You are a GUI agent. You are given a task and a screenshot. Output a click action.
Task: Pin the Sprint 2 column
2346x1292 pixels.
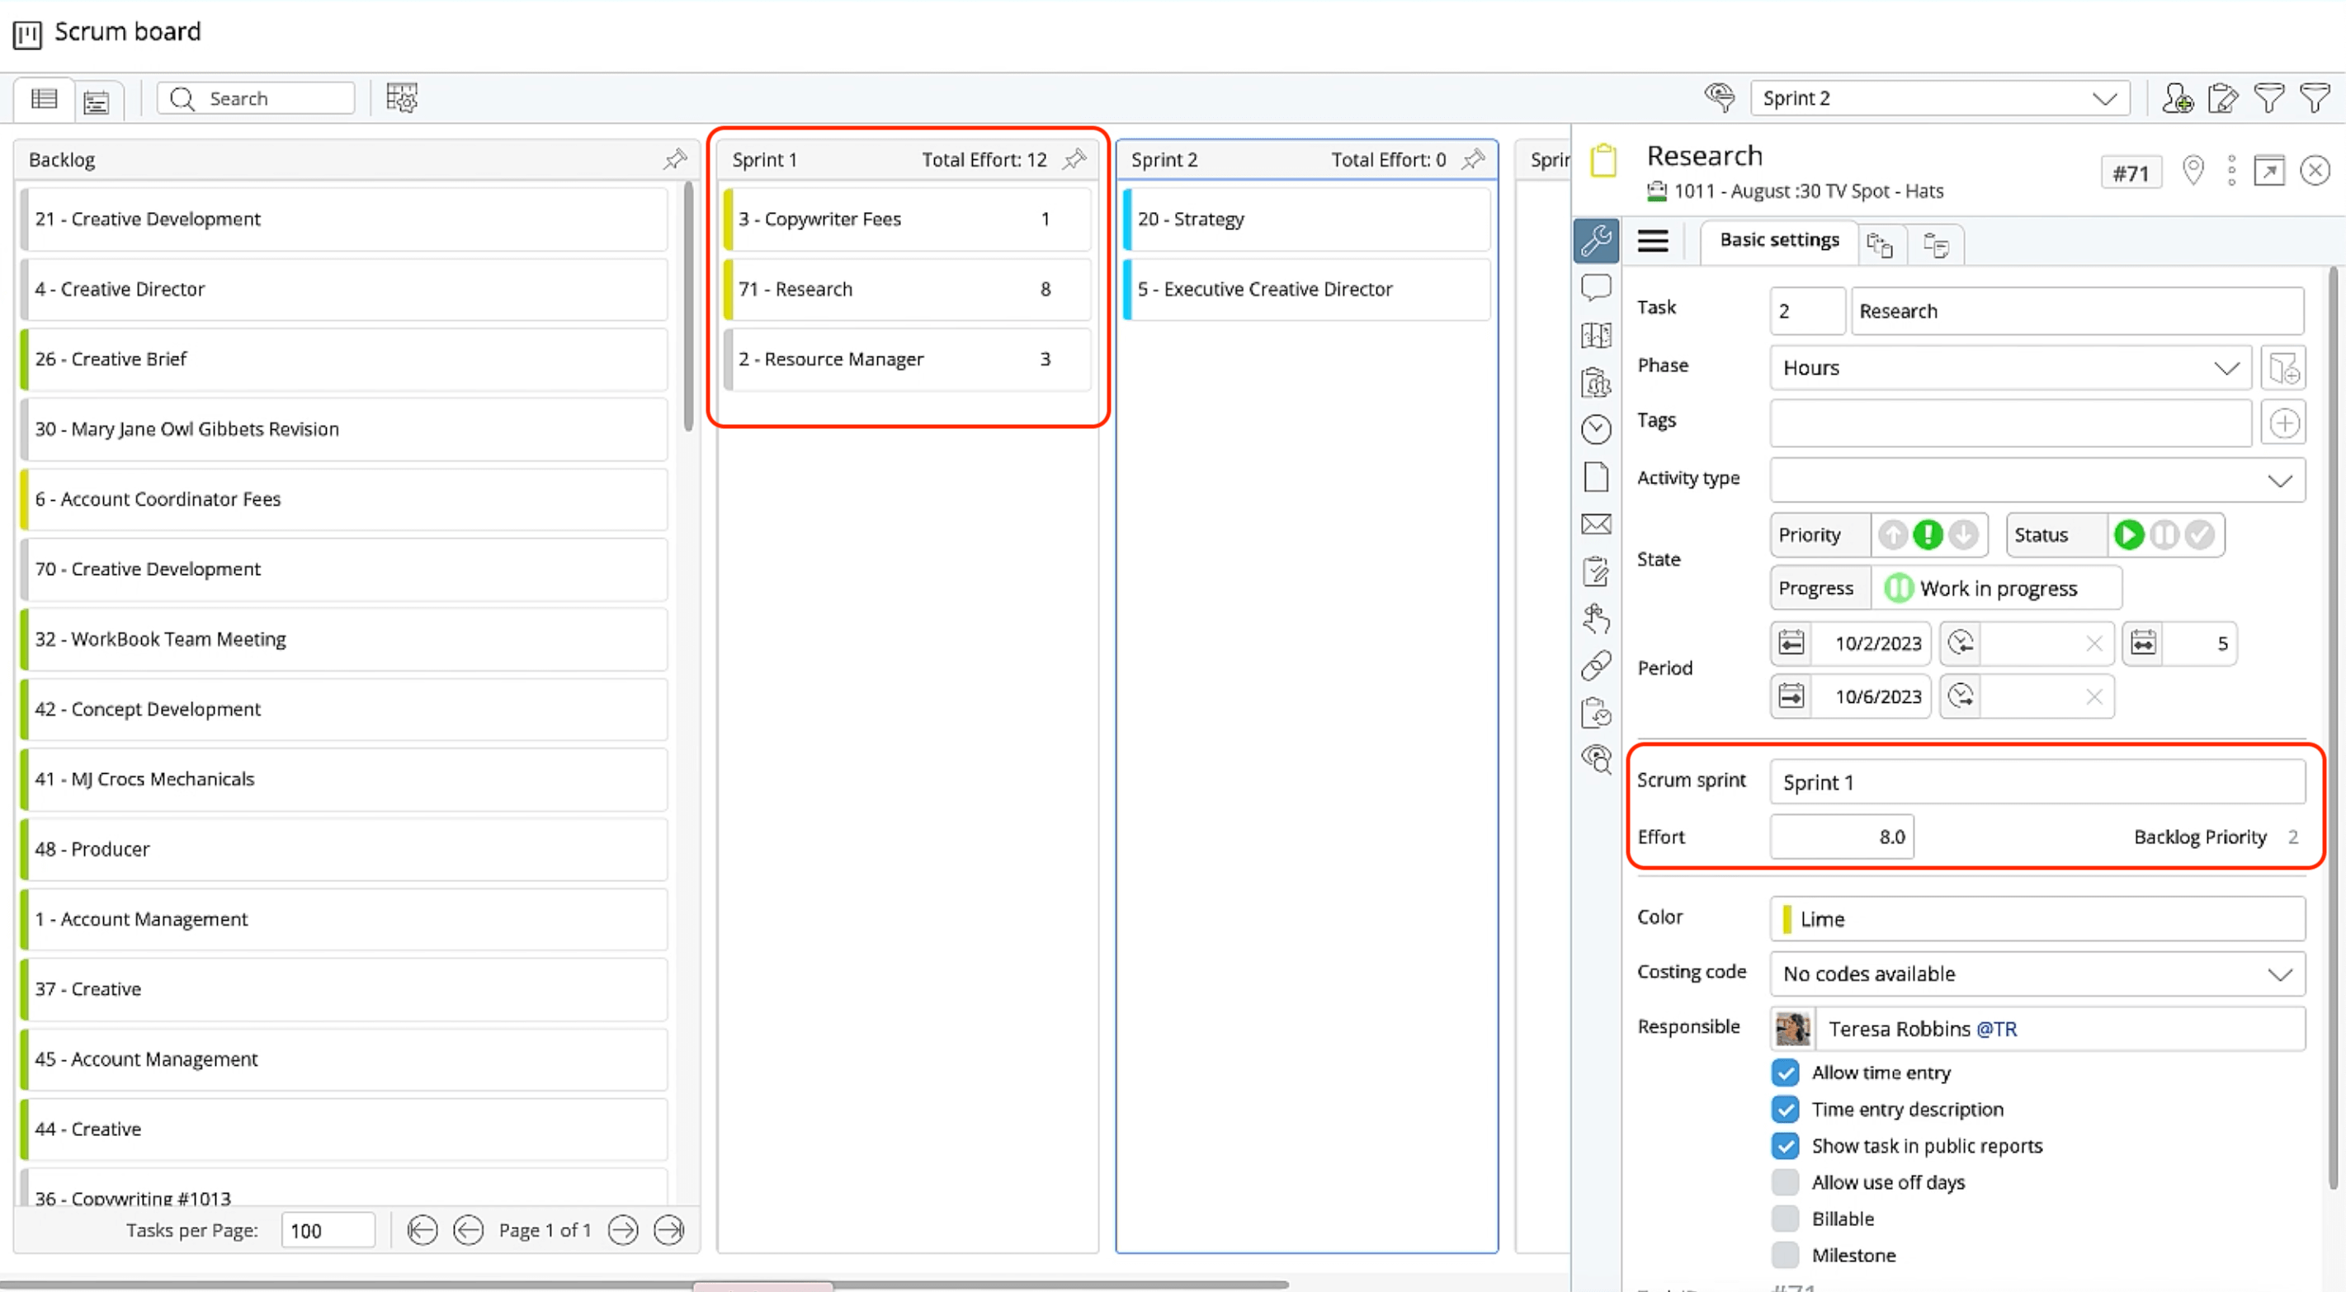click(x=1474, y=159)
